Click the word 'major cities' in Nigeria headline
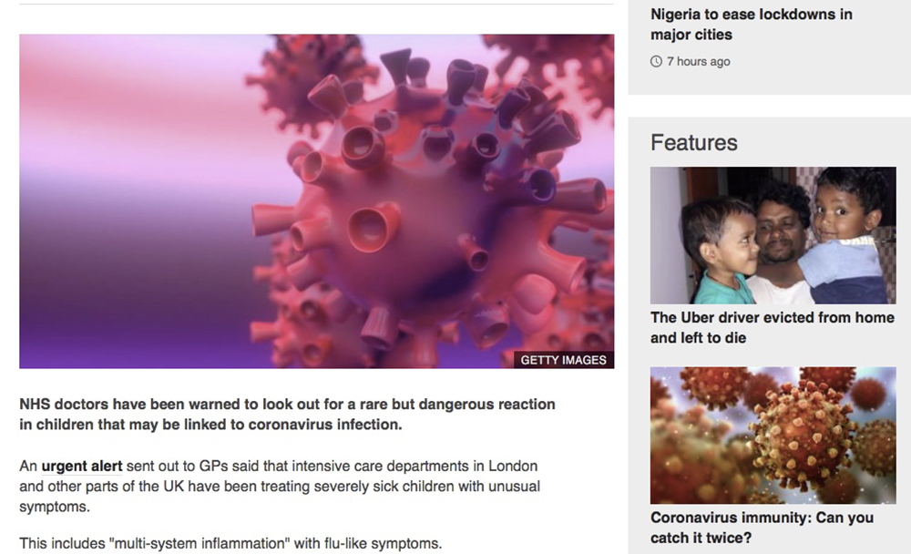The height and width of the screenshot is (554, 911). 691,35
